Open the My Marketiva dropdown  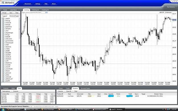[x=172, y=7]
